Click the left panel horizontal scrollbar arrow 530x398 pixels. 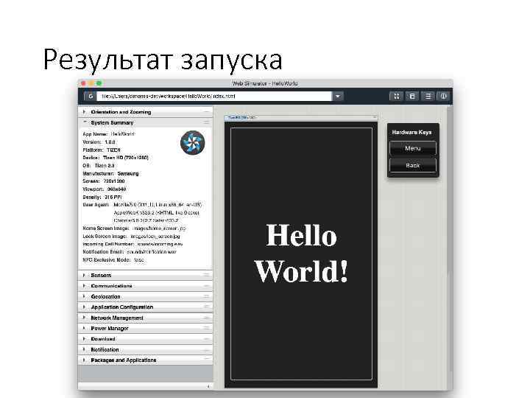click(208, 386)
